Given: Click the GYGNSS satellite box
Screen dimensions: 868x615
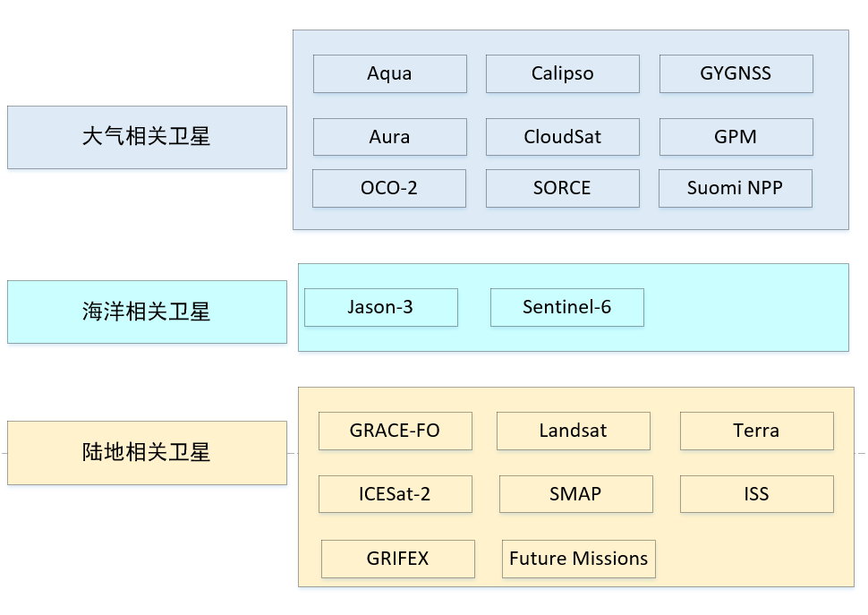Looking at the screenshot, I should [x=736, y=73].
